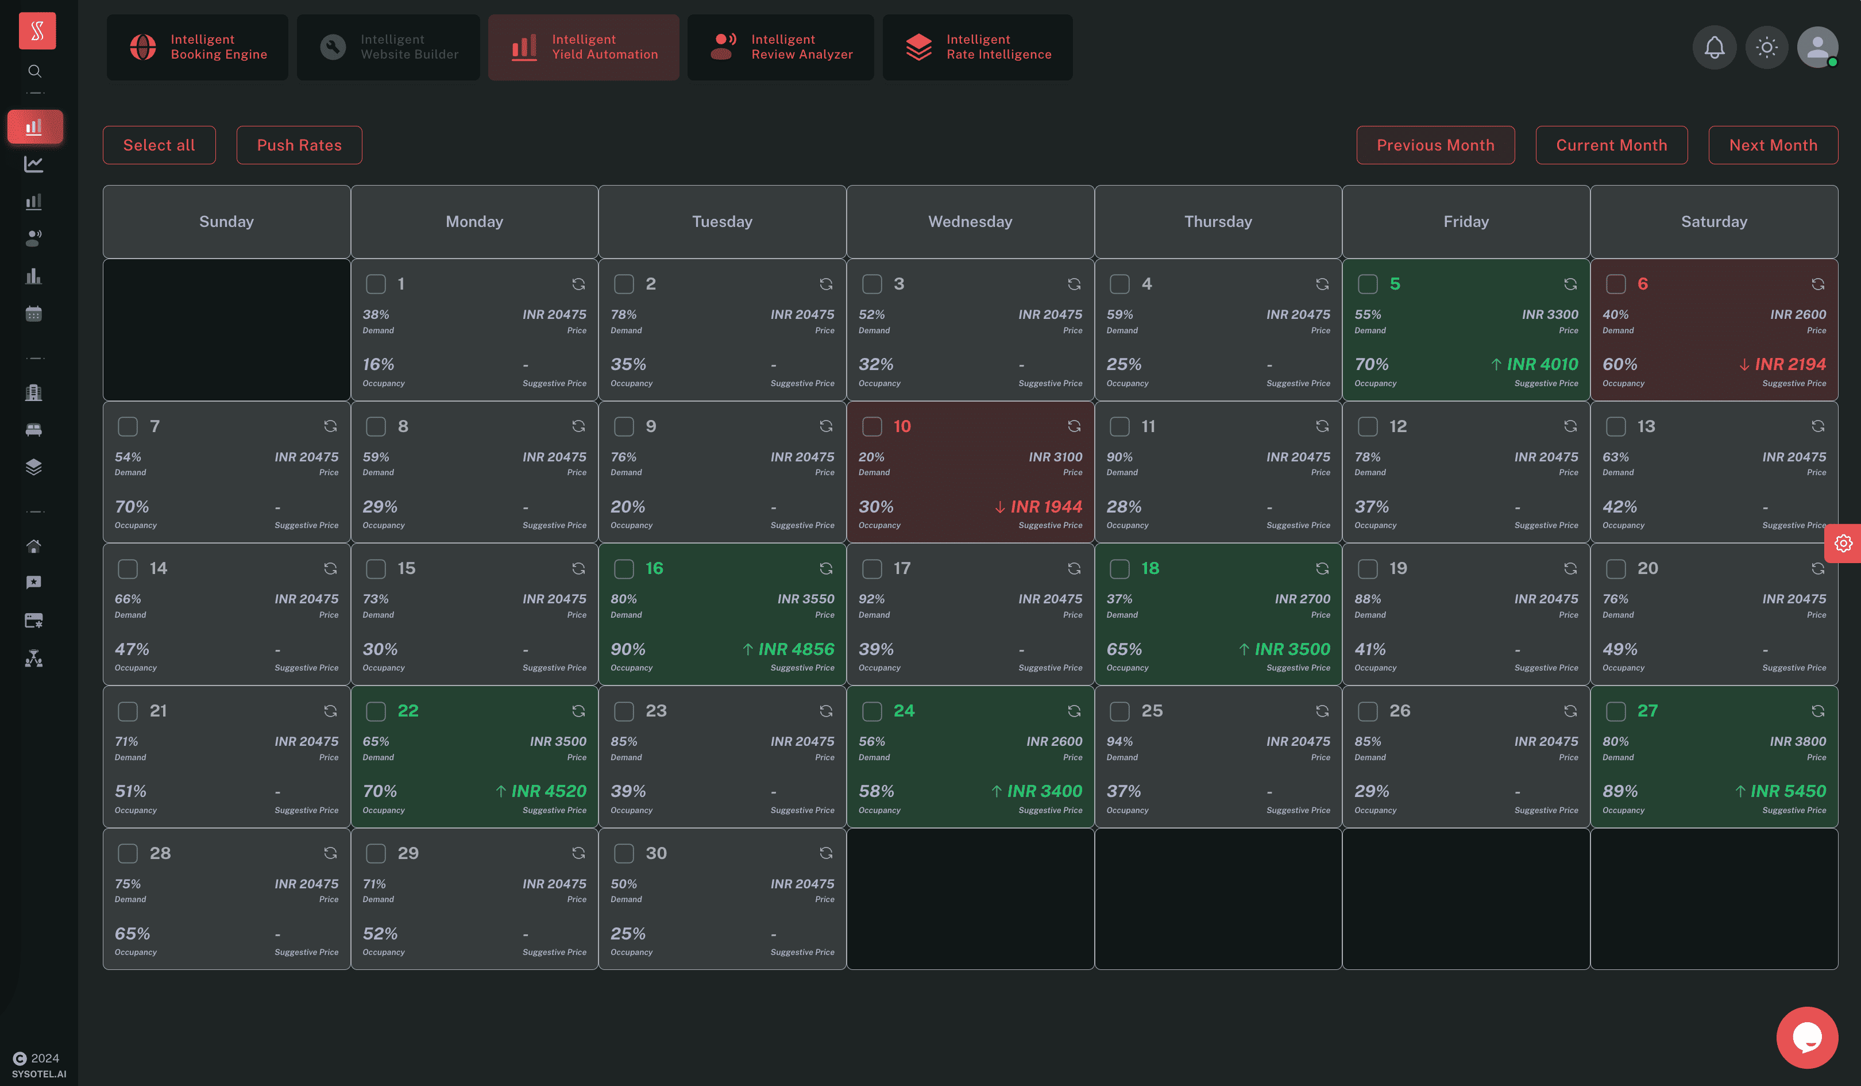Click suggestive price INR 4856 on day 16
This screenshot has height=1086, width=1861.
click(x=788, y=649)
